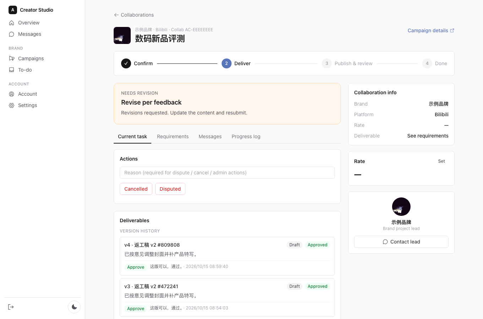Click the campaign avatar thumbnail in header
This screenshot has height=319, width=483.
pos(122,35)
